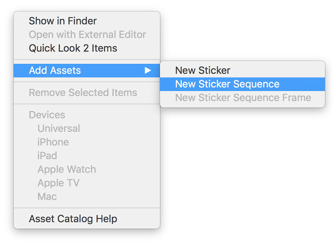Toggle the iPad device option
The width and height of the screenshot is (335, 243).
pos(47,156)
